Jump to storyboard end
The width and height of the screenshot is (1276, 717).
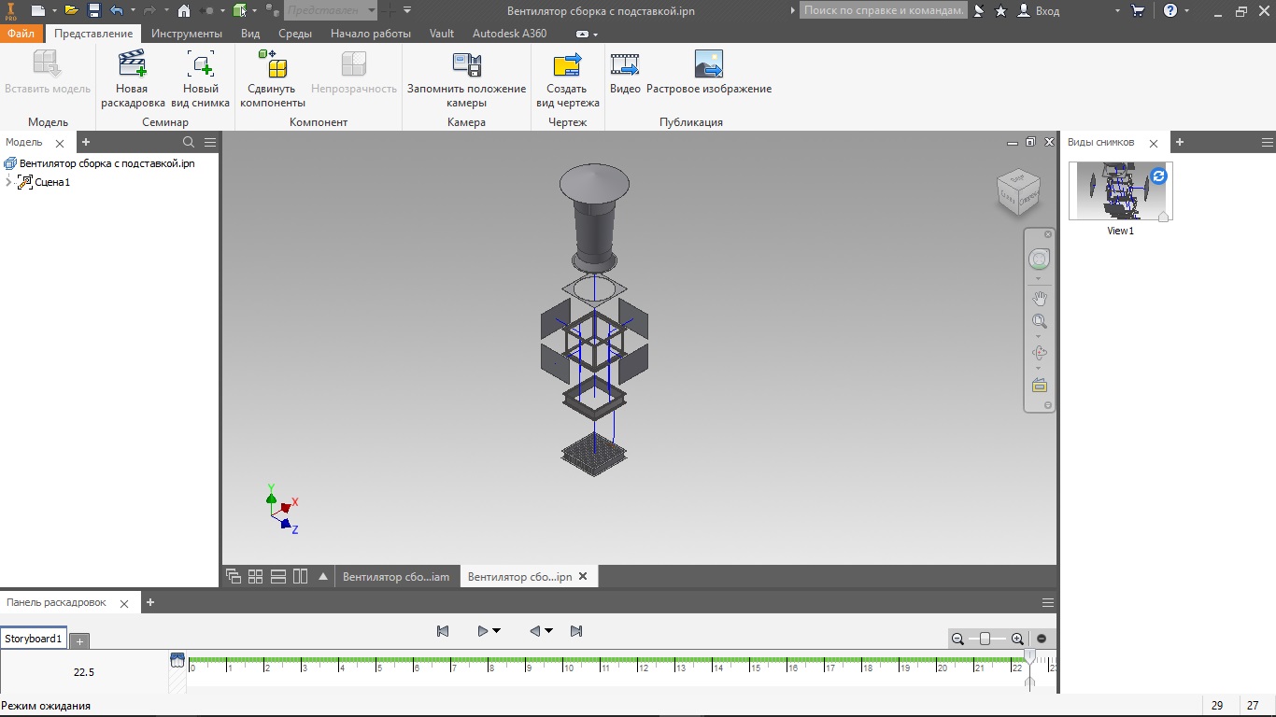(576, 631)
